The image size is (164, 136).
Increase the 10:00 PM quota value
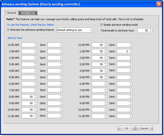point(105,109)
